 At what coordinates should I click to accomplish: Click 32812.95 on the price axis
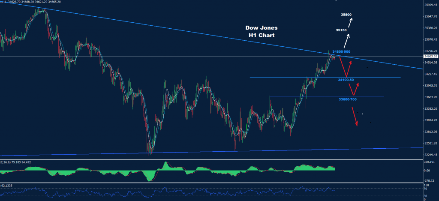click(431, 132)
